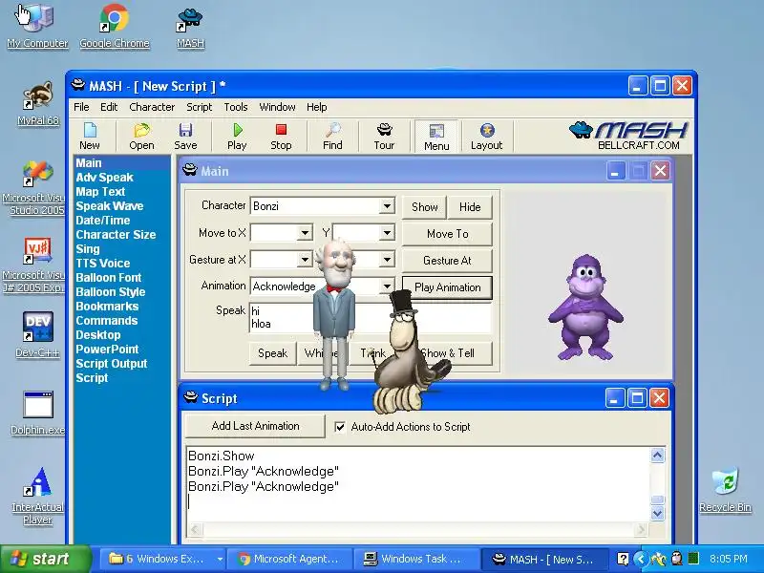Select Dolphin.exe desktop icon
Viewport: 764px width, 573px height.
[x=37, y=413]
